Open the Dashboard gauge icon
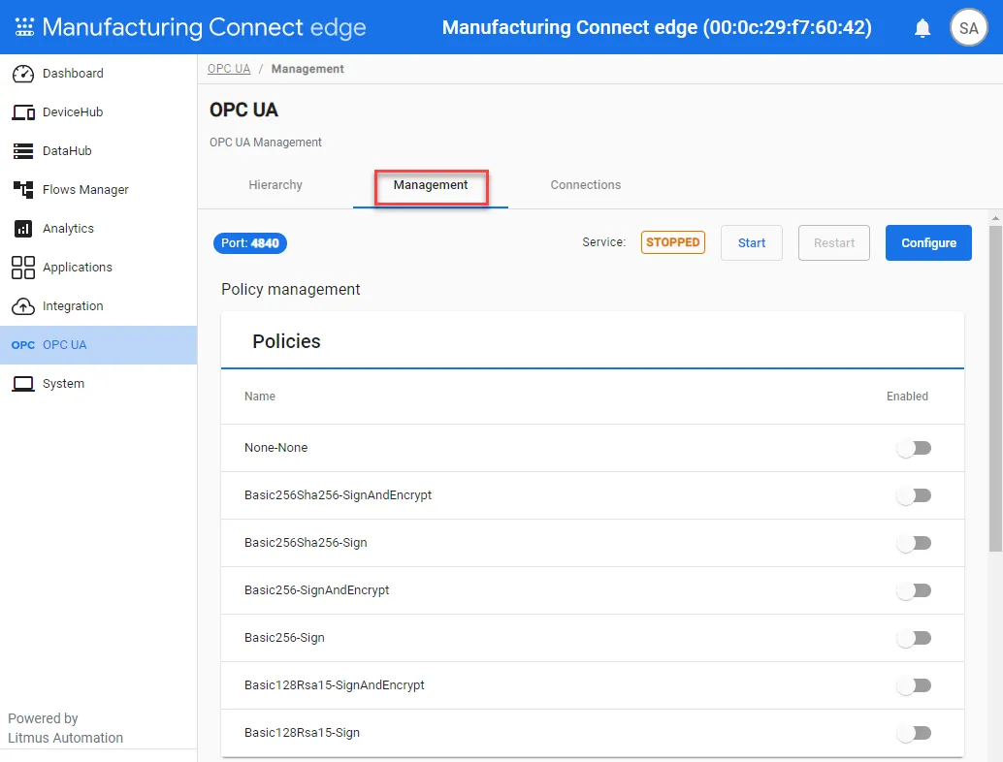Screen dimensions: 1003x762 [x=23, y=74]
